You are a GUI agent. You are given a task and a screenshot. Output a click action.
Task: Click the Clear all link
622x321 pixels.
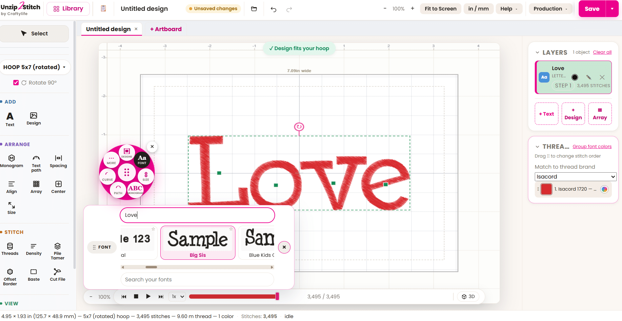[x=602, y=52]
